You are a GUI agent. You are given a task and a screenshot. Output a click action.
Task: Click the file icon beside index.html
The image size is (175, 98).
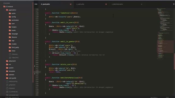(x=10, y=58)
